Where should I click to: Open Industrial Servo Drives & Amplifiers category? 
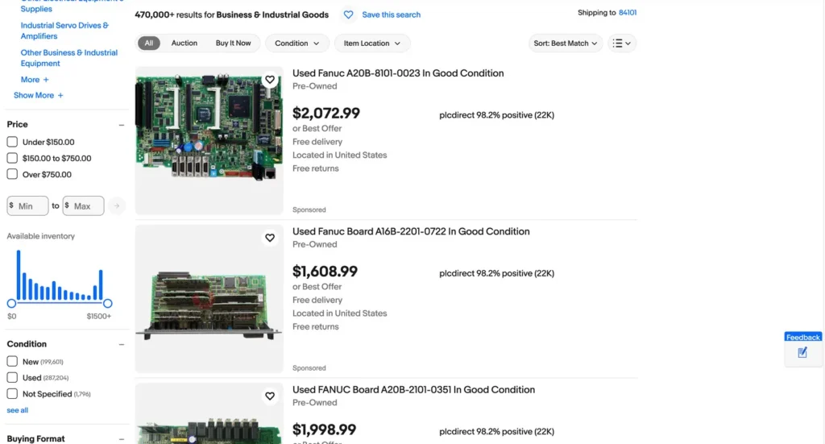click(x=64, y=31)
